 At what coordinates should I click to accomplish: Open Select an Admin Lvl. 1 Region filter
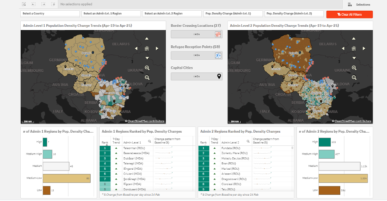tap(111, 14)
